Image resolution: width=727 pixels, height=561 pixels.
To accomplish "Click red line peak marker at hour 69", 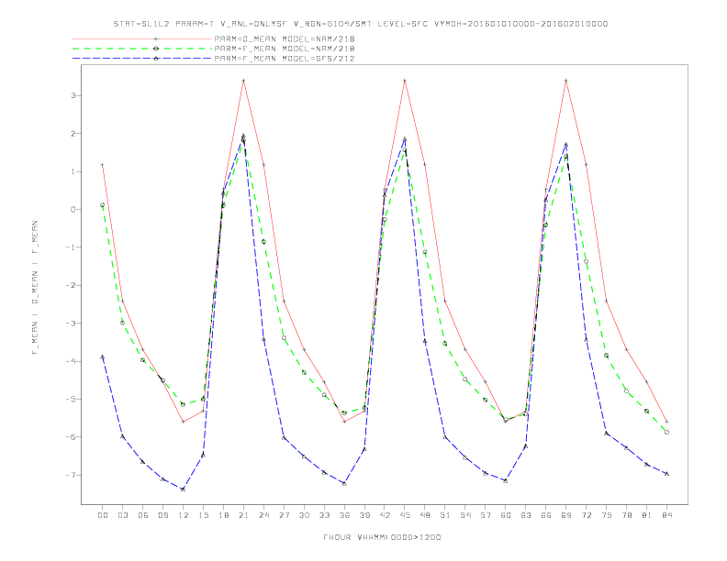I will (x=565, y=81).
